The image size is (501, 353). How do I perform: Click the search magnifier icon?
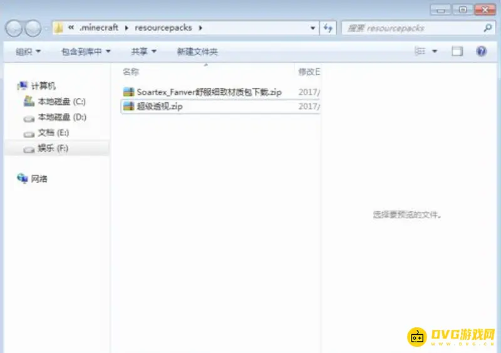pyautogui.click(x=487, y=28)
